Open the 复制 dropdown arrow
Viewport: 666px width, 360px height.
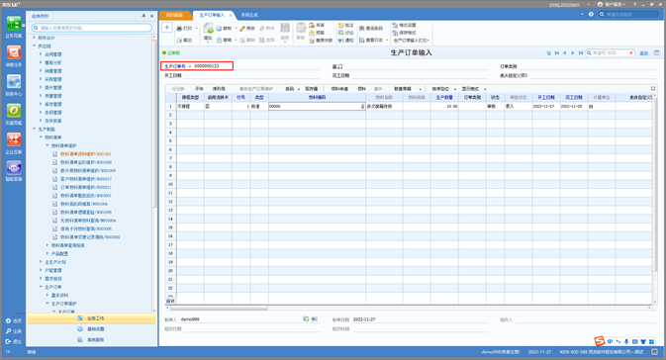pyautogui.click(x=236, y=29)
